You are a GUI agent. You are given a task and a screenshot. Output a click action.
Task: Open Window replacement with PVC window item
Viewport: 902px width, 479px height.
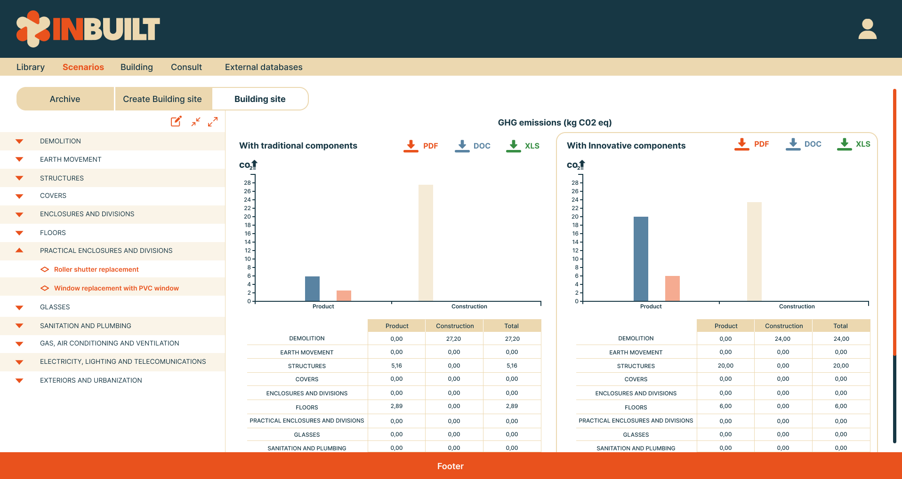116,288
